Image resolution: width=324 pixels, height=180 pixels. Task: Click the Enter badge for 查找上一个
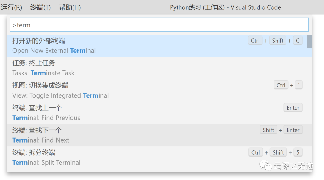[293, 107]
